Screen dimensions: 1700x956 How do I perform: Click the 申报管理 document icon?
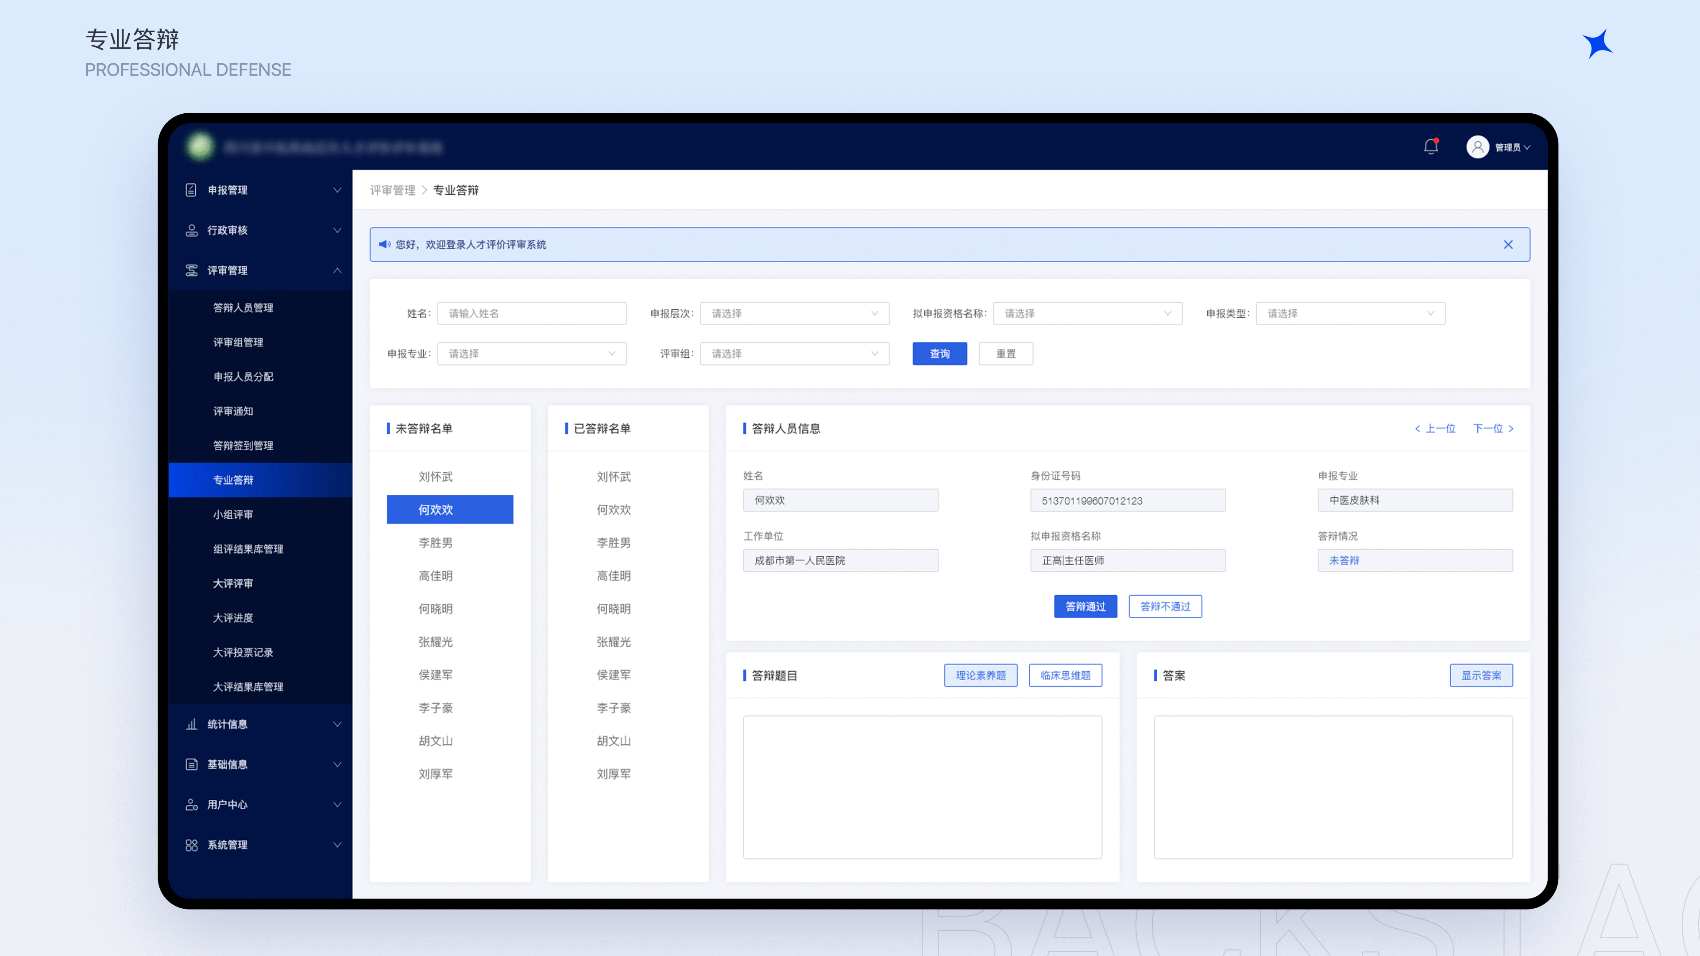tap(191, 190)
